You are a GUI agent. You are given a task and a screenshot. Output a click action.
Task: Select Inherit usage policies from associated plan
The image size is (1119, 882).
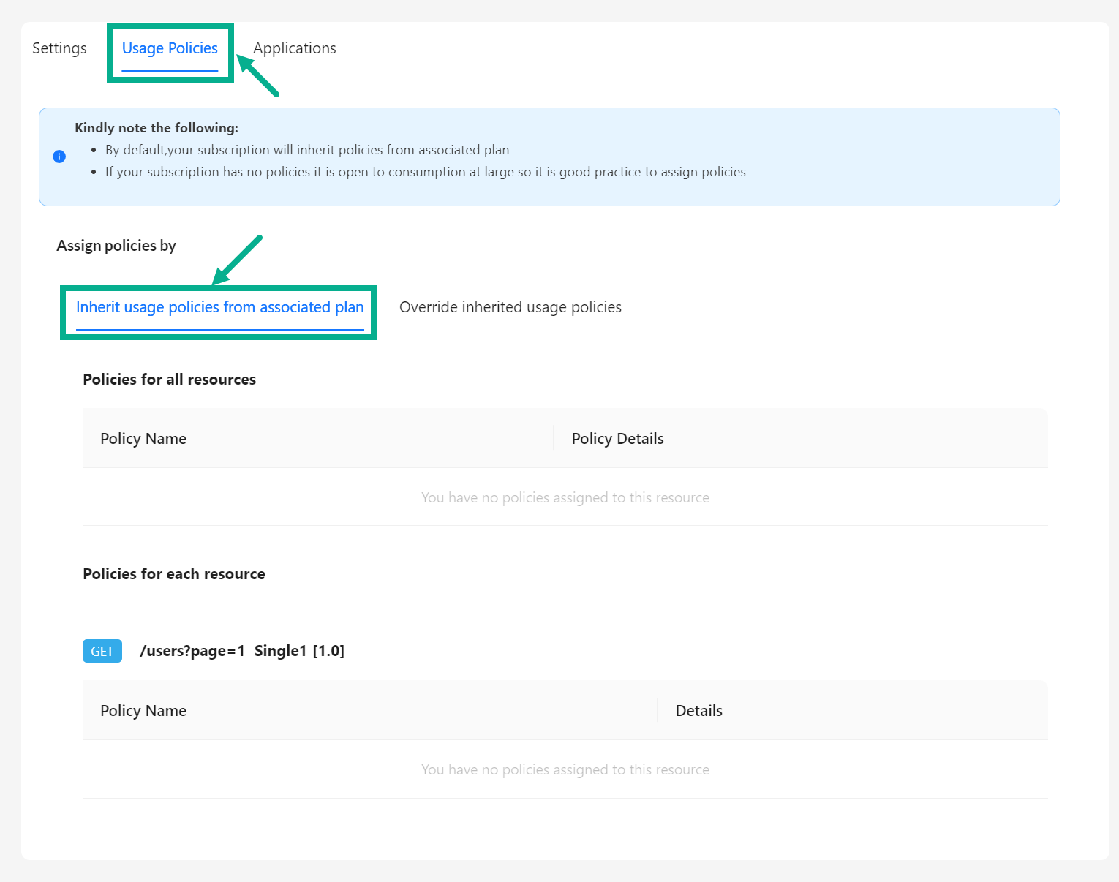coord(219,307)
